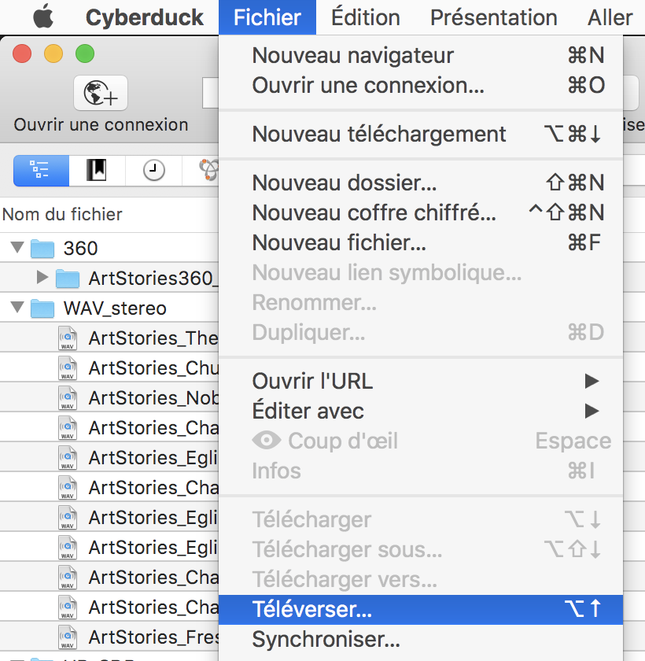Viewport: 645px width, 661px height.
Task: Show the history clock icon view
Action: (153, 169)
